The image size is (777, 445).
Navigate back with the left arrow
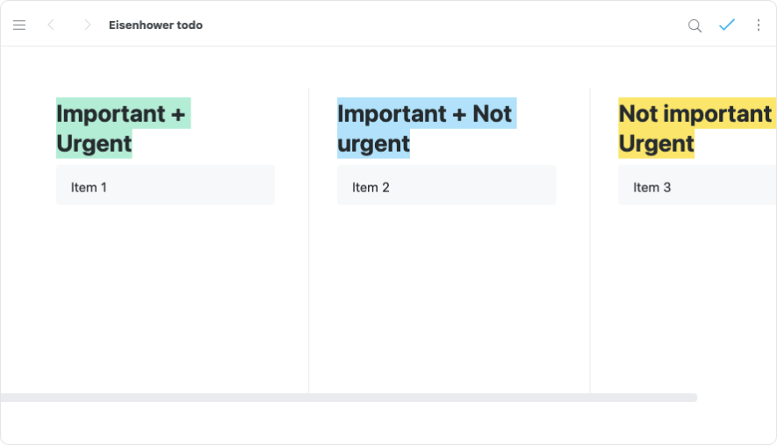pyautogui.click(x=51, y=25)
